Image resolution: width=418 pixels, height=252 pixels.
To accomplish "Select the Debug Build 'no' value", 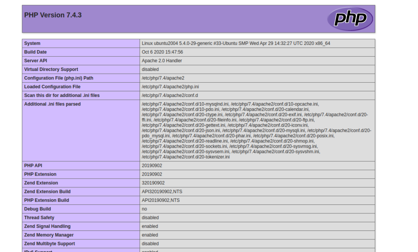I will click(145, 209).
